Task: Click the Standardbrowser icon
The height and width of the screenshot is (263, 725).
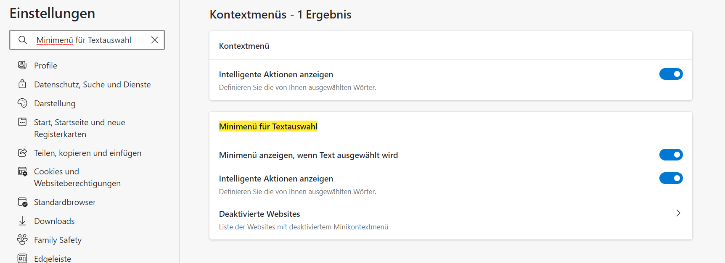Action: [22, 202]
